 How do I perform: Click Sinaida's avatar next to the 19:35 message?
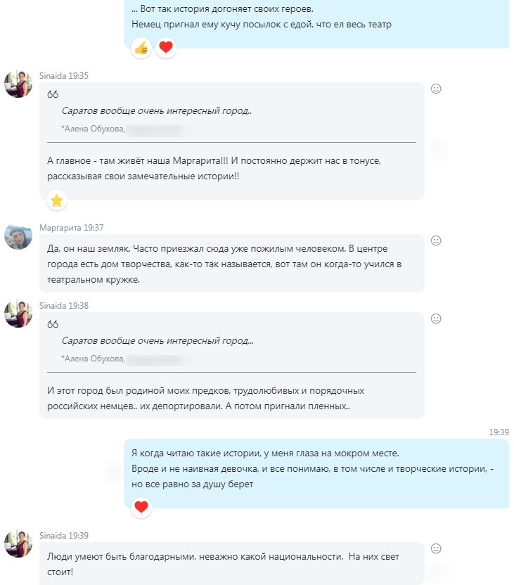tap(18, 84)
